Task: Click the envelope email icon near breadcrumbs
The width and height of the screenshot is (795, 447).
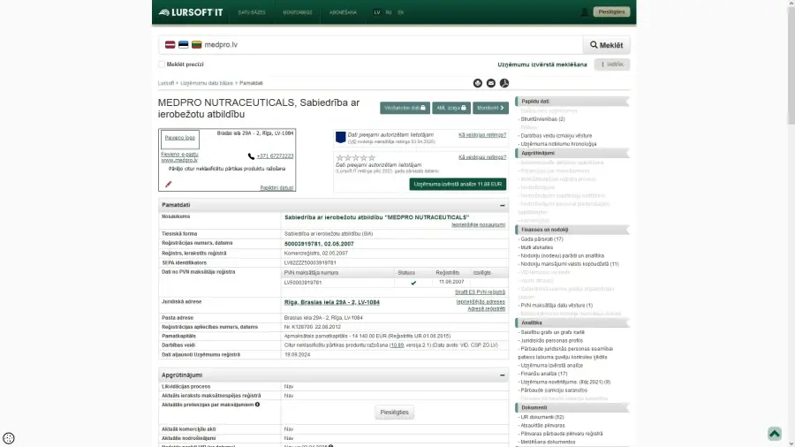Action: (491, 83)
